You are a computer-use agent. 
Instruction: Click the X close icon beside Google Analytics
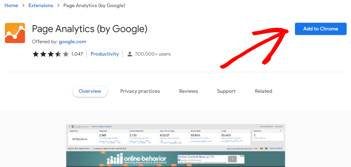[x=70, y=127]
